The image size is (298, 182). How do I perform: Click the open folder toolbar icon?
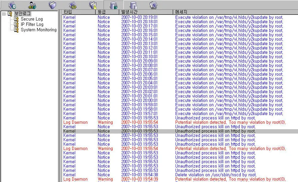click(x=52, y=5)
